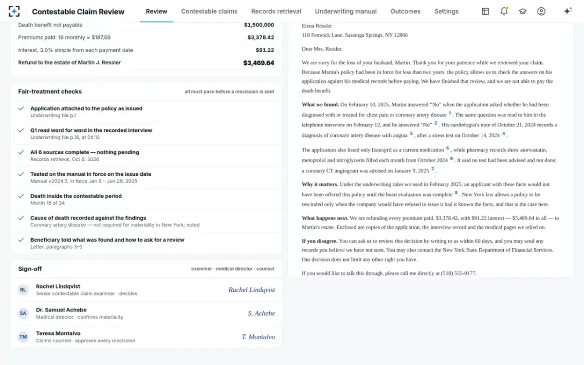Image resolution: width=584 pixels, height=365 pixels.
Task: Click Rachel Lindqvist's signature
Action: 252,290
